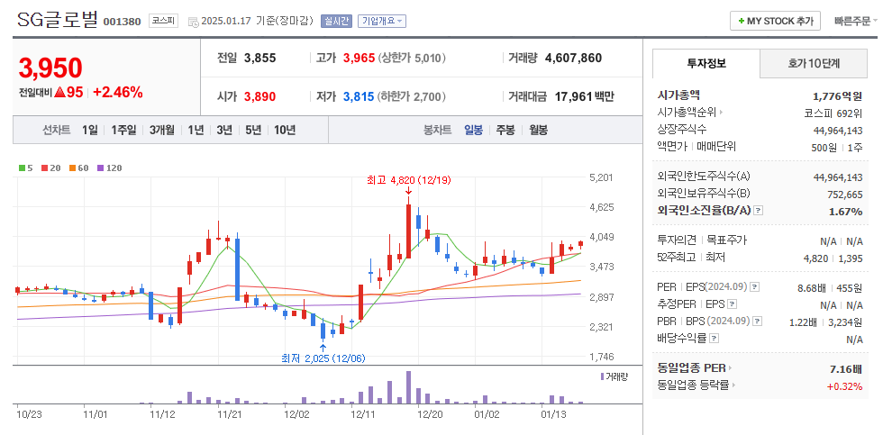Click the 전일 value 3,855
This screenshot has height=435, width=883.
pyautogui.click(x=260, y=58)
